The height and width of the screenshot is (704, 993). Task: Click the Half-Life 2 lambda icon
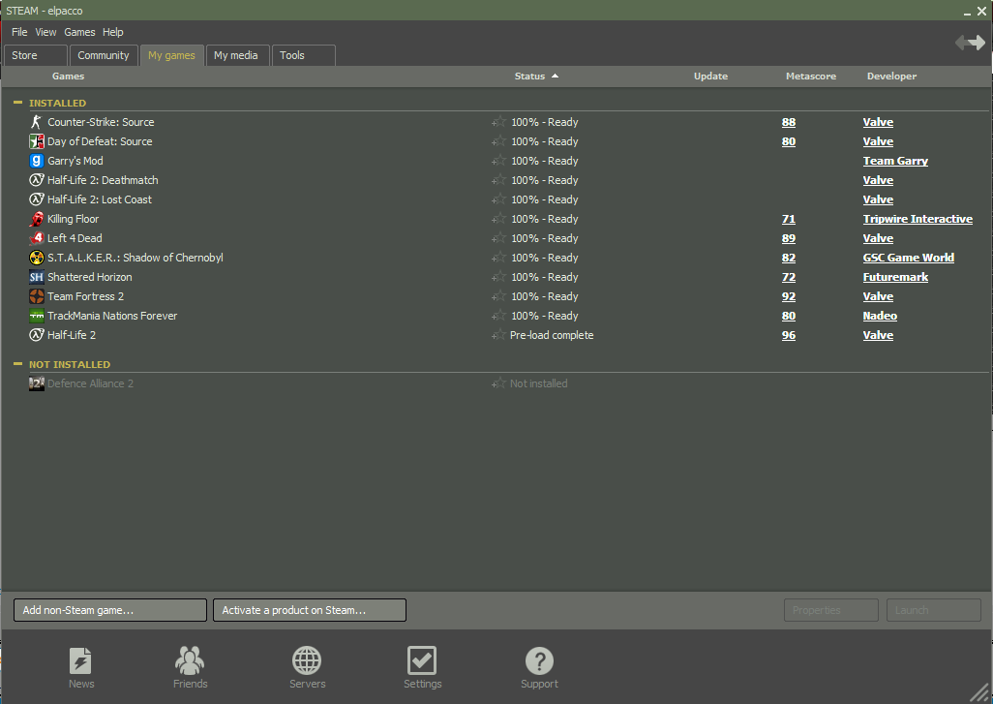click(x=37, y=335)
